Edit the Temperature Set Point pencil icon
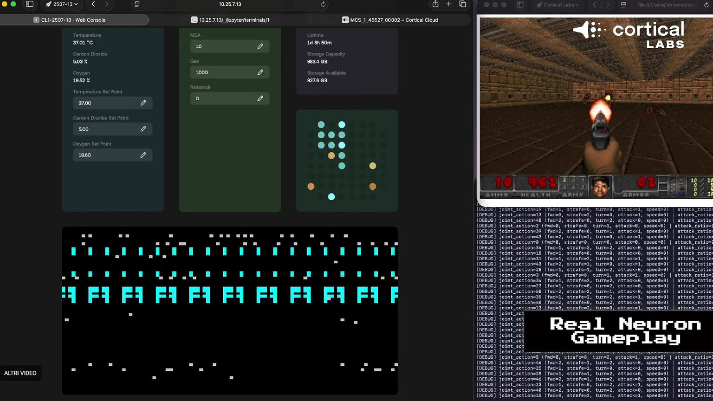713x401 pixels. click(x=143, y=103)
